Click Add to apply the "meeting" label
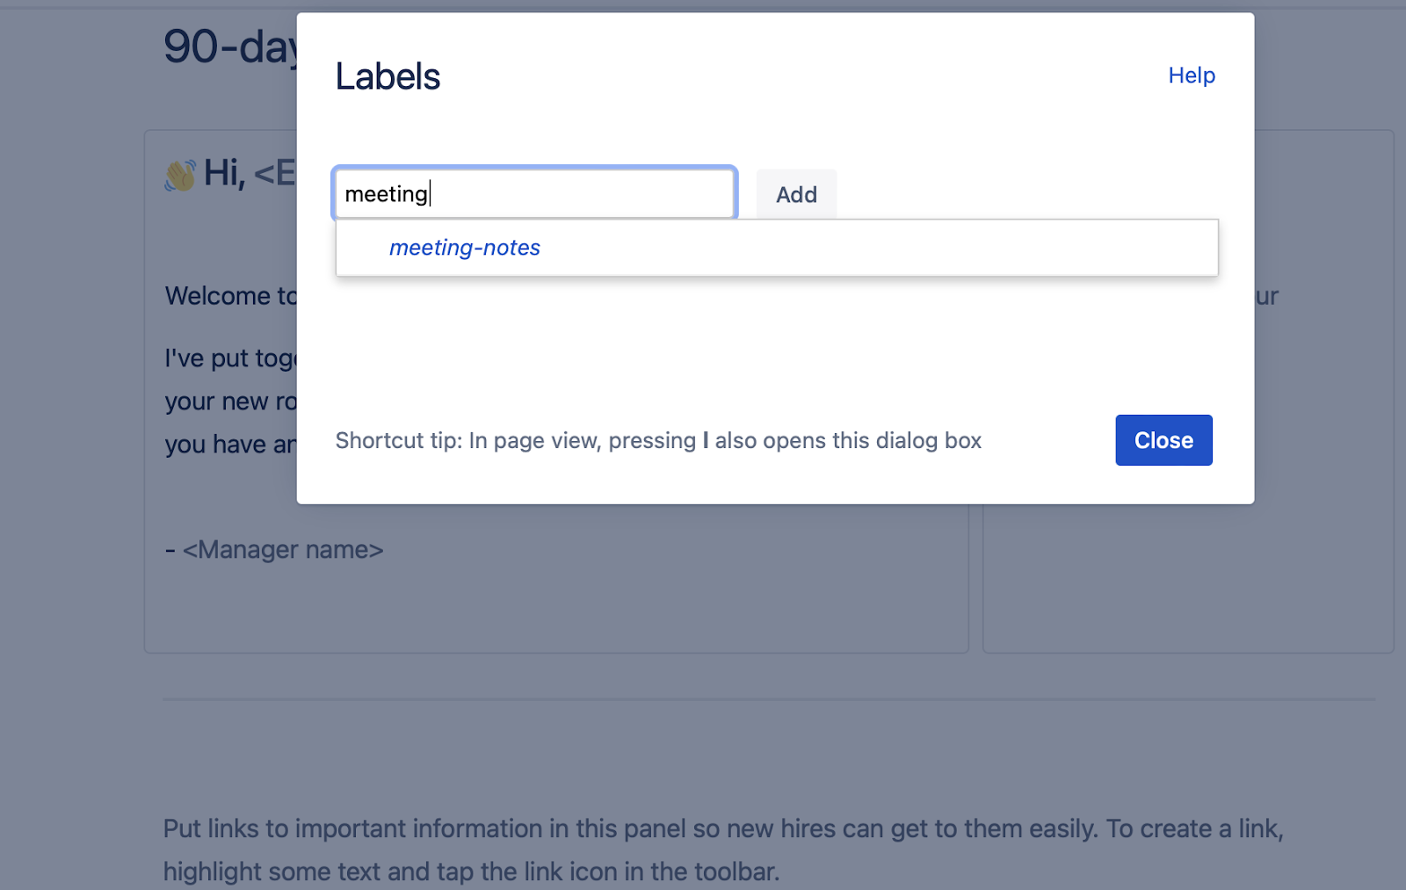Viewport: 1406px width, 890px height. (795, 194)
